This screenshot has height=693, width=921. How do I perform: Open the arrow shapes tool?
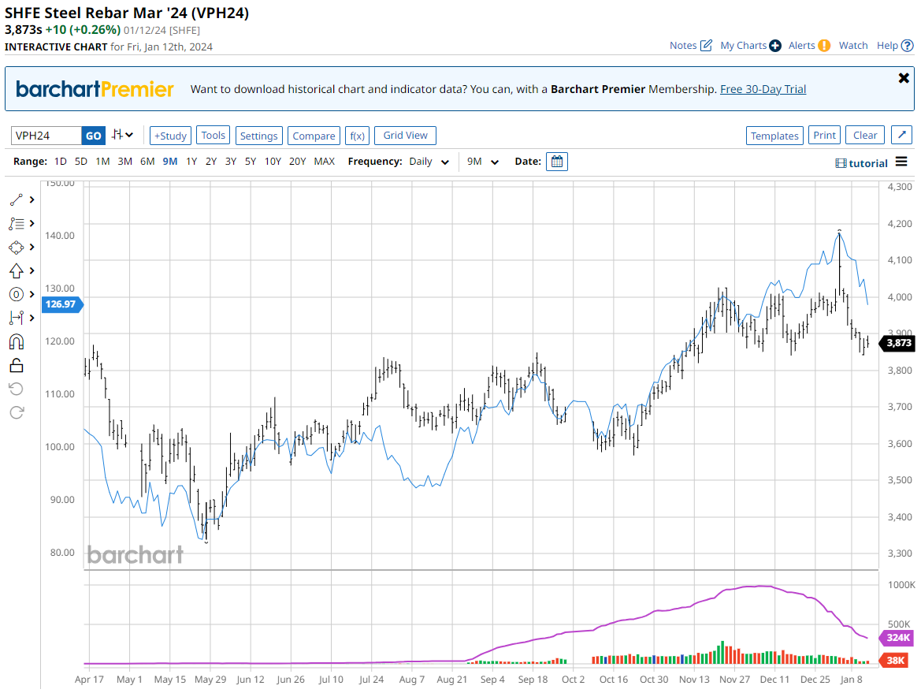(17, 270)
